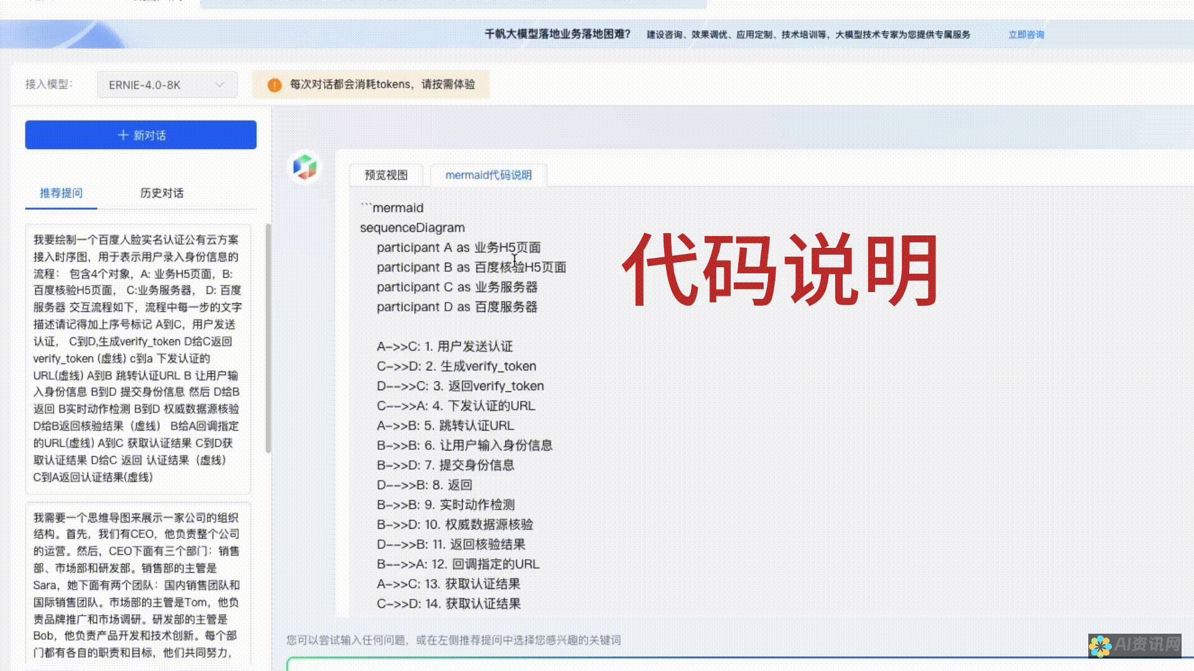1194x671 pixels.
Task: Click the line 'D-->>B: 8. 返回'
Action: point(424,485)
